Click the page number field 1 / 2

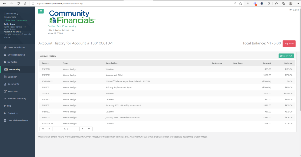tap(66, 129)
